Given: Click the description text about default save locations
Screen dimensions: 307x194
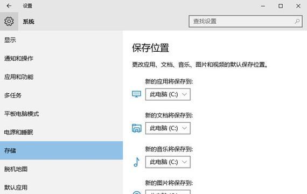Looking at the screenshot, I should (200, 65).
